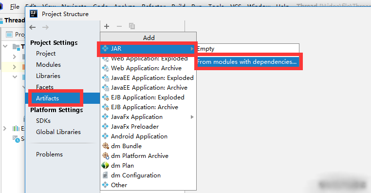This screenshot has height=193, width=371.
Task: Select Android Application entry
Action: click(x=148, y=136)
